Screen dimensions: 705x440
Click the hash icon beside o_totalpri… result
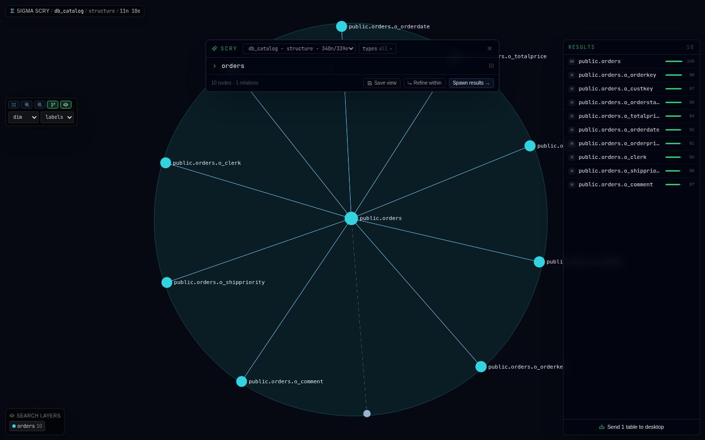(572, 116)
